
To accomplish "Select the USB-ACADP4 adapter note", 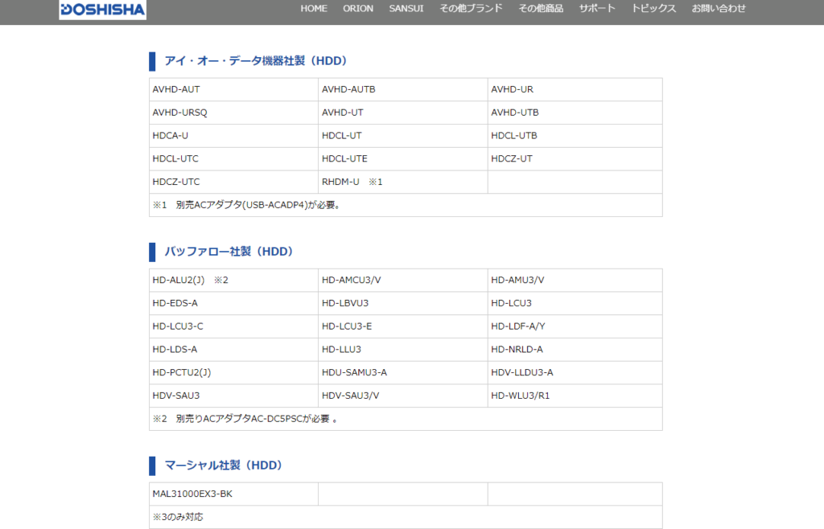I will pos(406,205).
